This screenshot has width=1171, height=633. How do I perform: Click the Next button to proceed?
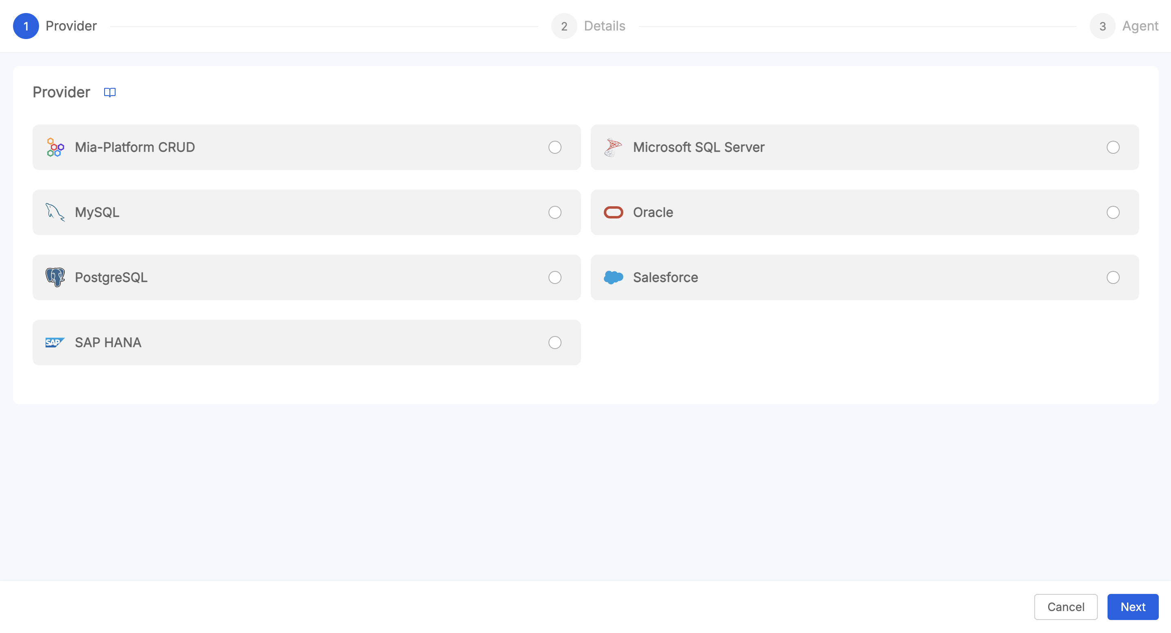[x=1133, y=607]
